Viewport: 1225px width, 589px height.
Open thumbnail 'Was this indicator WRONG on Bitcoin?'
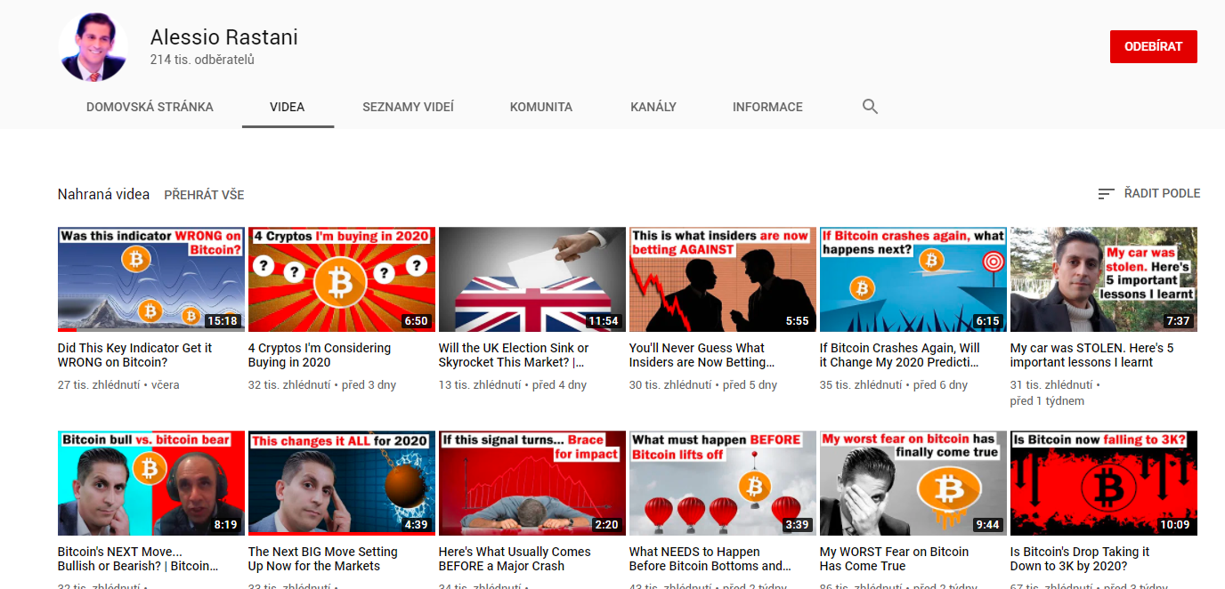coord(151,279)
